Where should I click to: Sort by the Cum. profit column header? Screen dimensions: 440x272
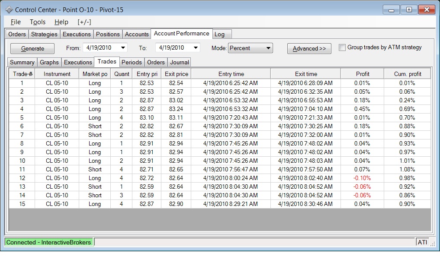pos(408,74)
